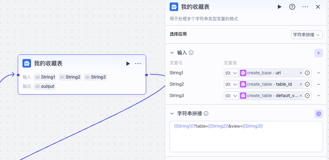The height and width of the screenshot is (160, 329).
Task: Run the node from panel header play icon
Action: [x=279, y=7]
